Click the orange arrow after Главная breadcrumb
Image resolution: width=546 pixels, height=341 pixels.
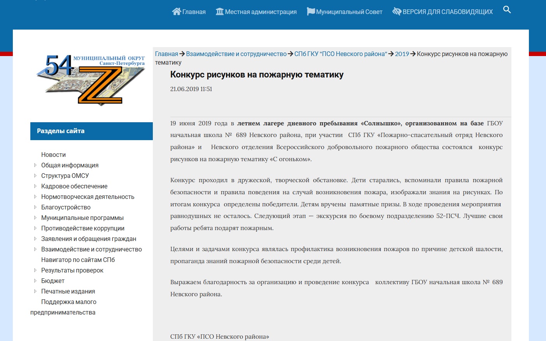pyautogui.click(x=182, y=54)
